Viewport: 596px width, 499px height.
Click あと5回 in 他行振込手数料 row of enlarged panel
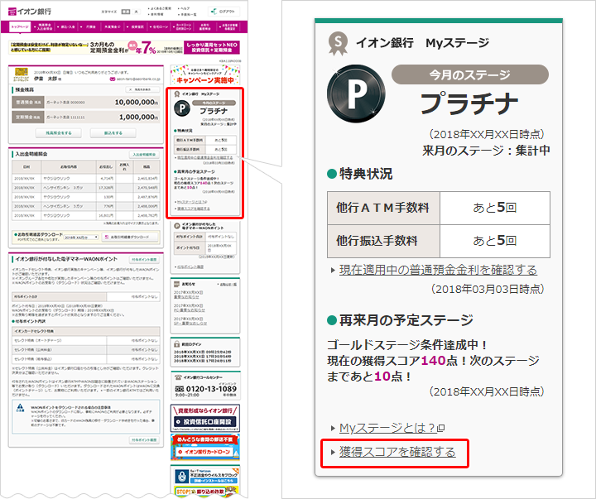point(494,241)
